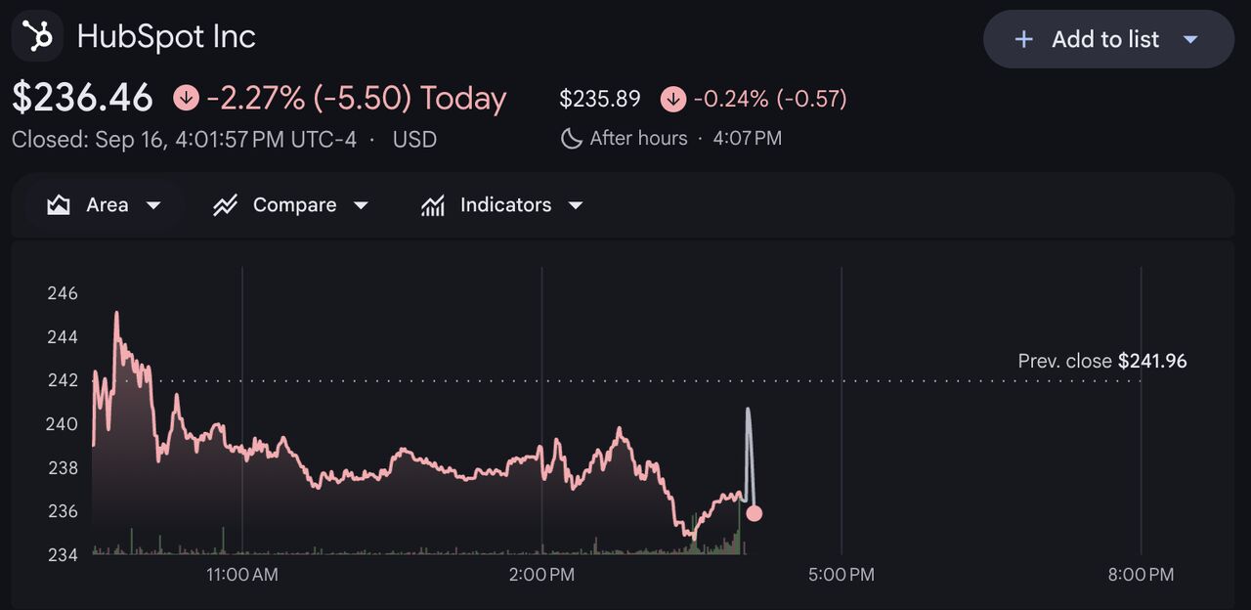The height and width of the screenshot is (610, 1251).
Task: Click the Prev. close $241.96 label
Action: [1102, 361]
